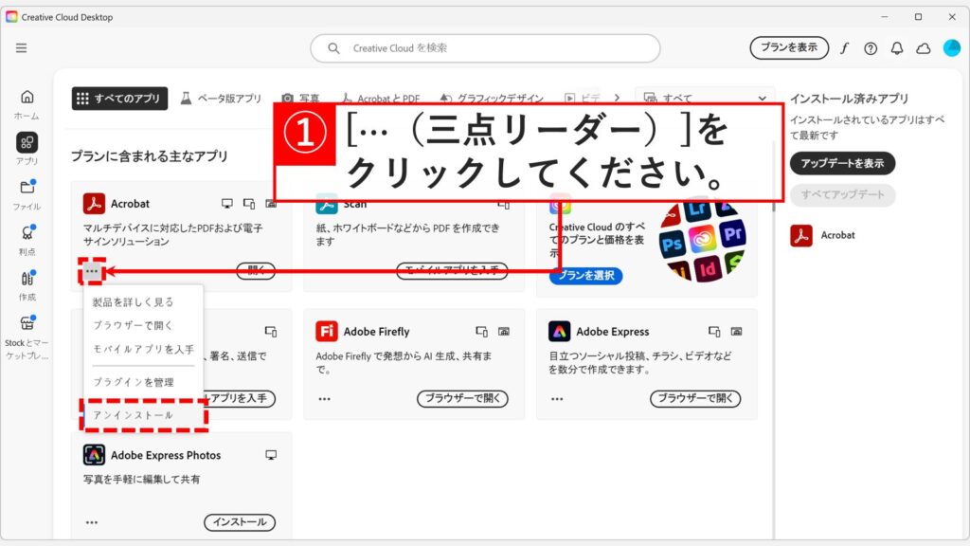Click search magnifier icon
Image resolution: width=970 pixels, height=546 pixels.
(x=333, y=48)
